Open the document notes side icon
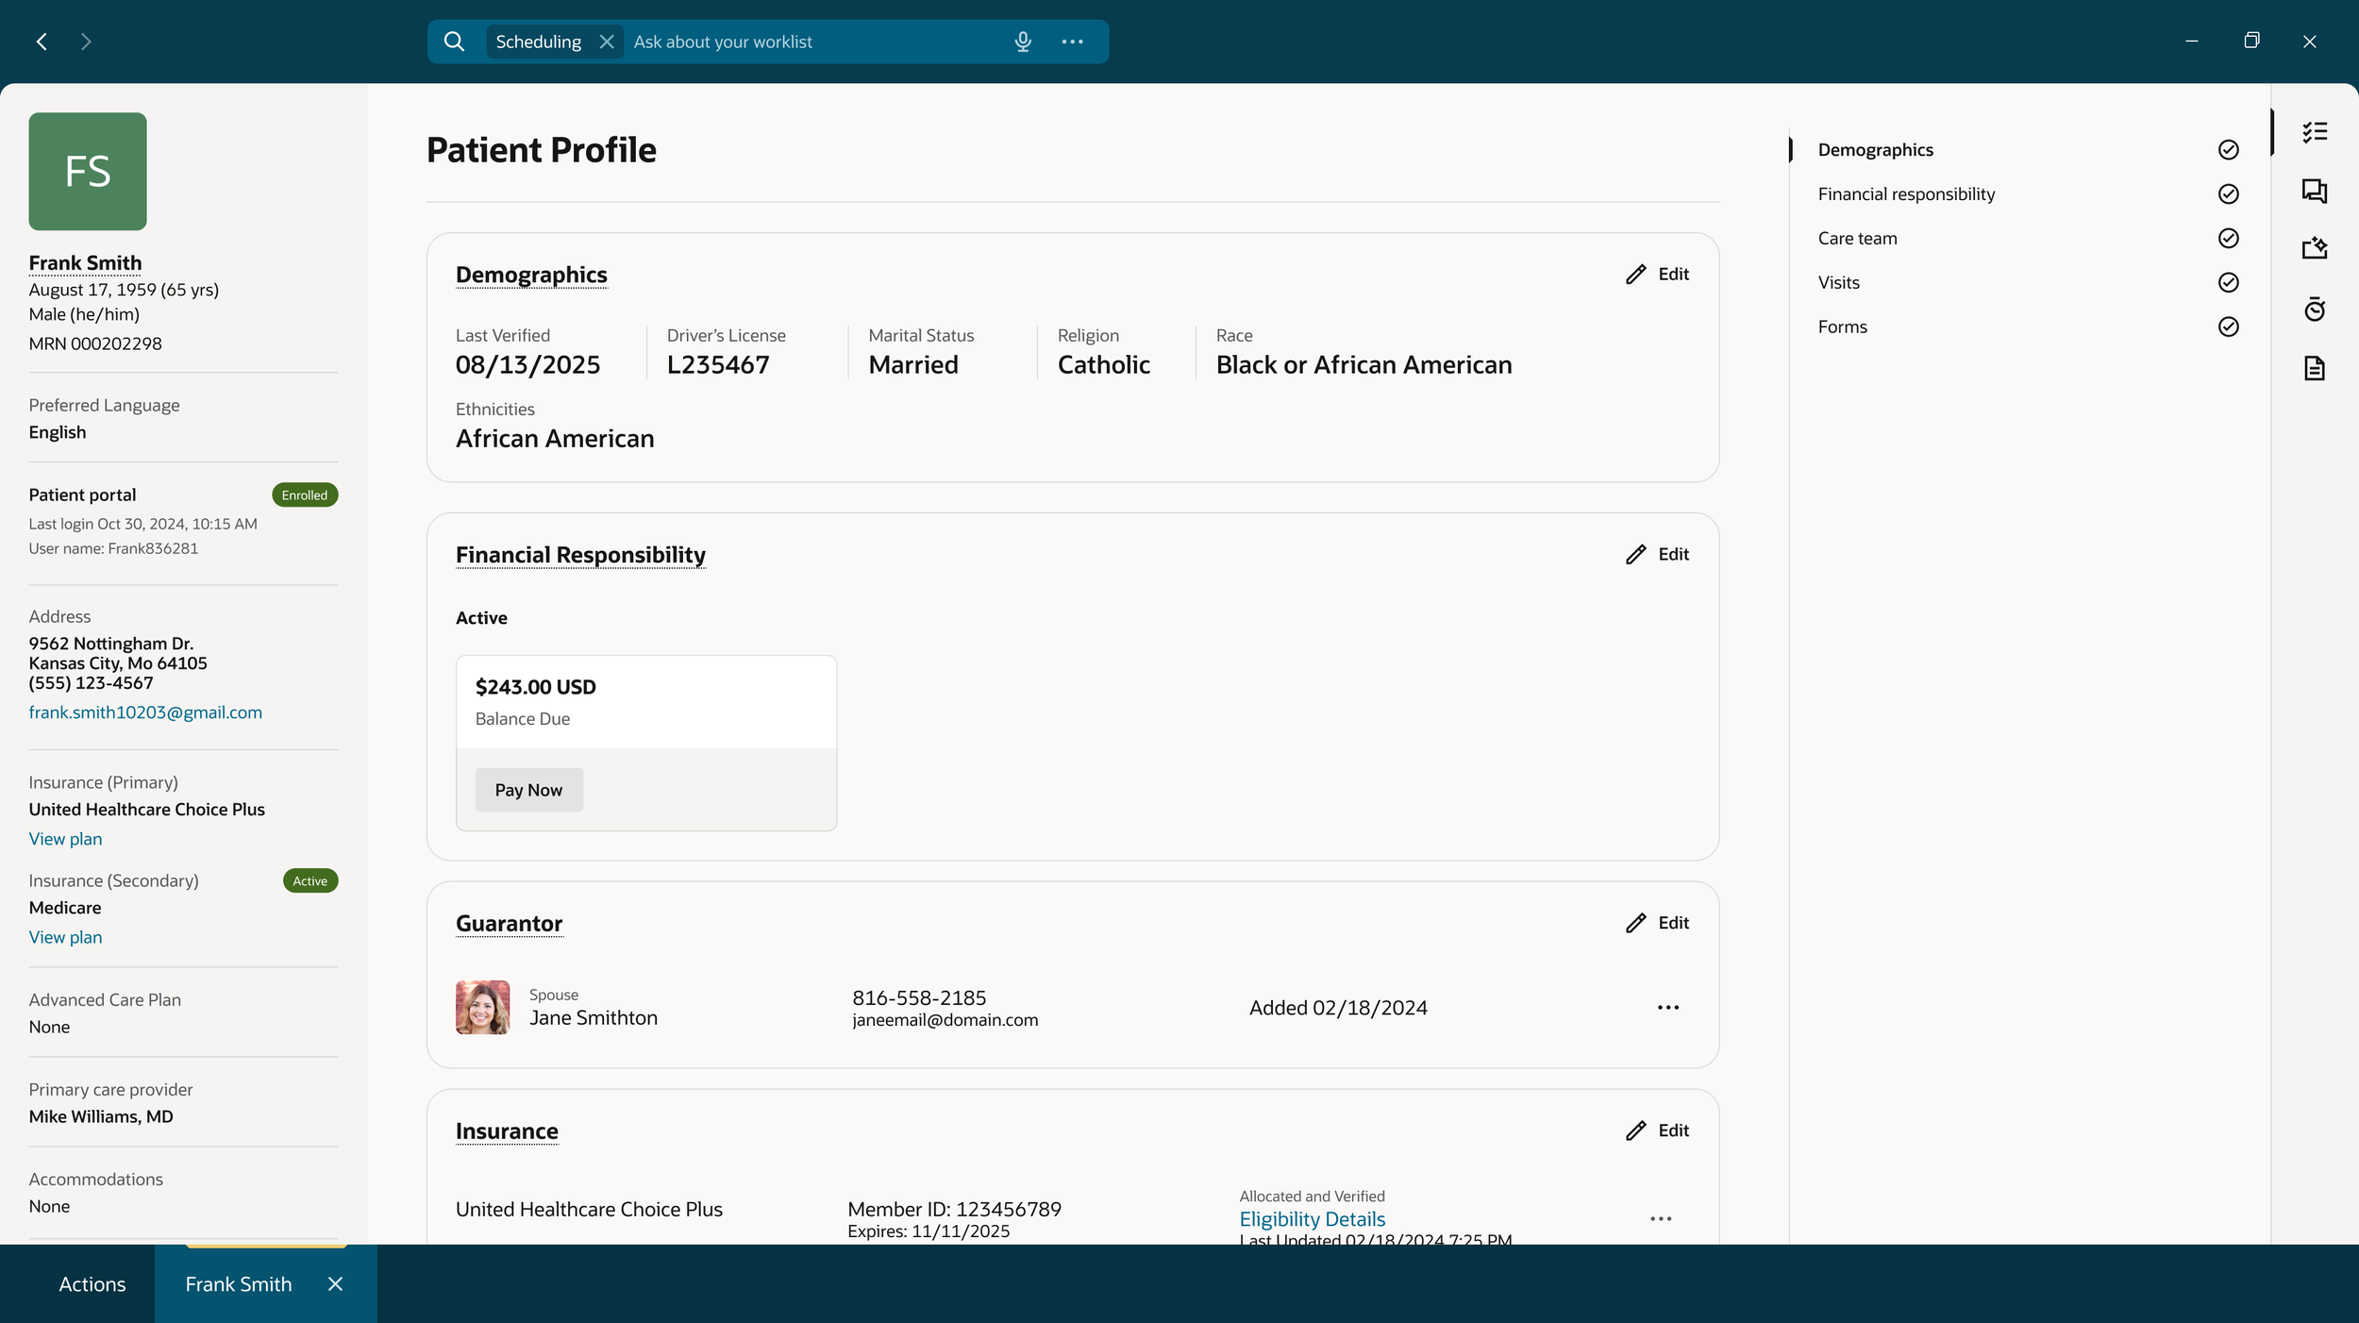The width and height of the screenshot is (2359, 1323). coord(2315,368)
